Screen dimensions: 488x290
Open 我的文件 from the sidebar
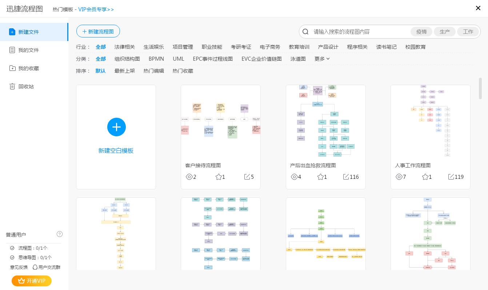[29, 50]
